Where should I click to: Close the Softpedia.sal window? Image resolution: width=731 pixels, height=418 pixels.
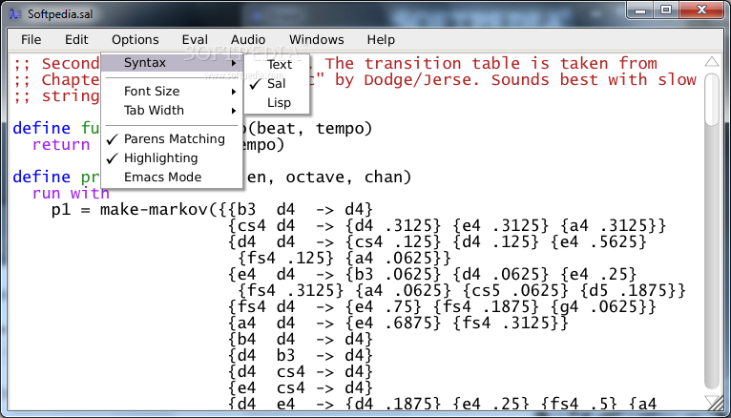[701, 10]
